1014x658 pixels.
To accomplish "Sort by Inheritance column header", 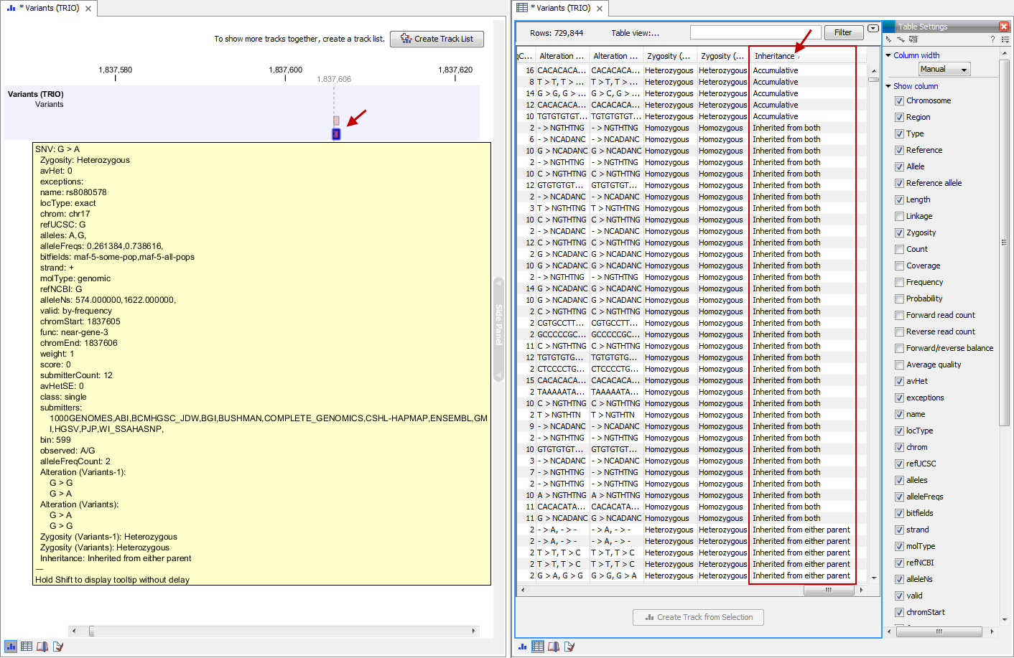I will click(x=775, y=56).
